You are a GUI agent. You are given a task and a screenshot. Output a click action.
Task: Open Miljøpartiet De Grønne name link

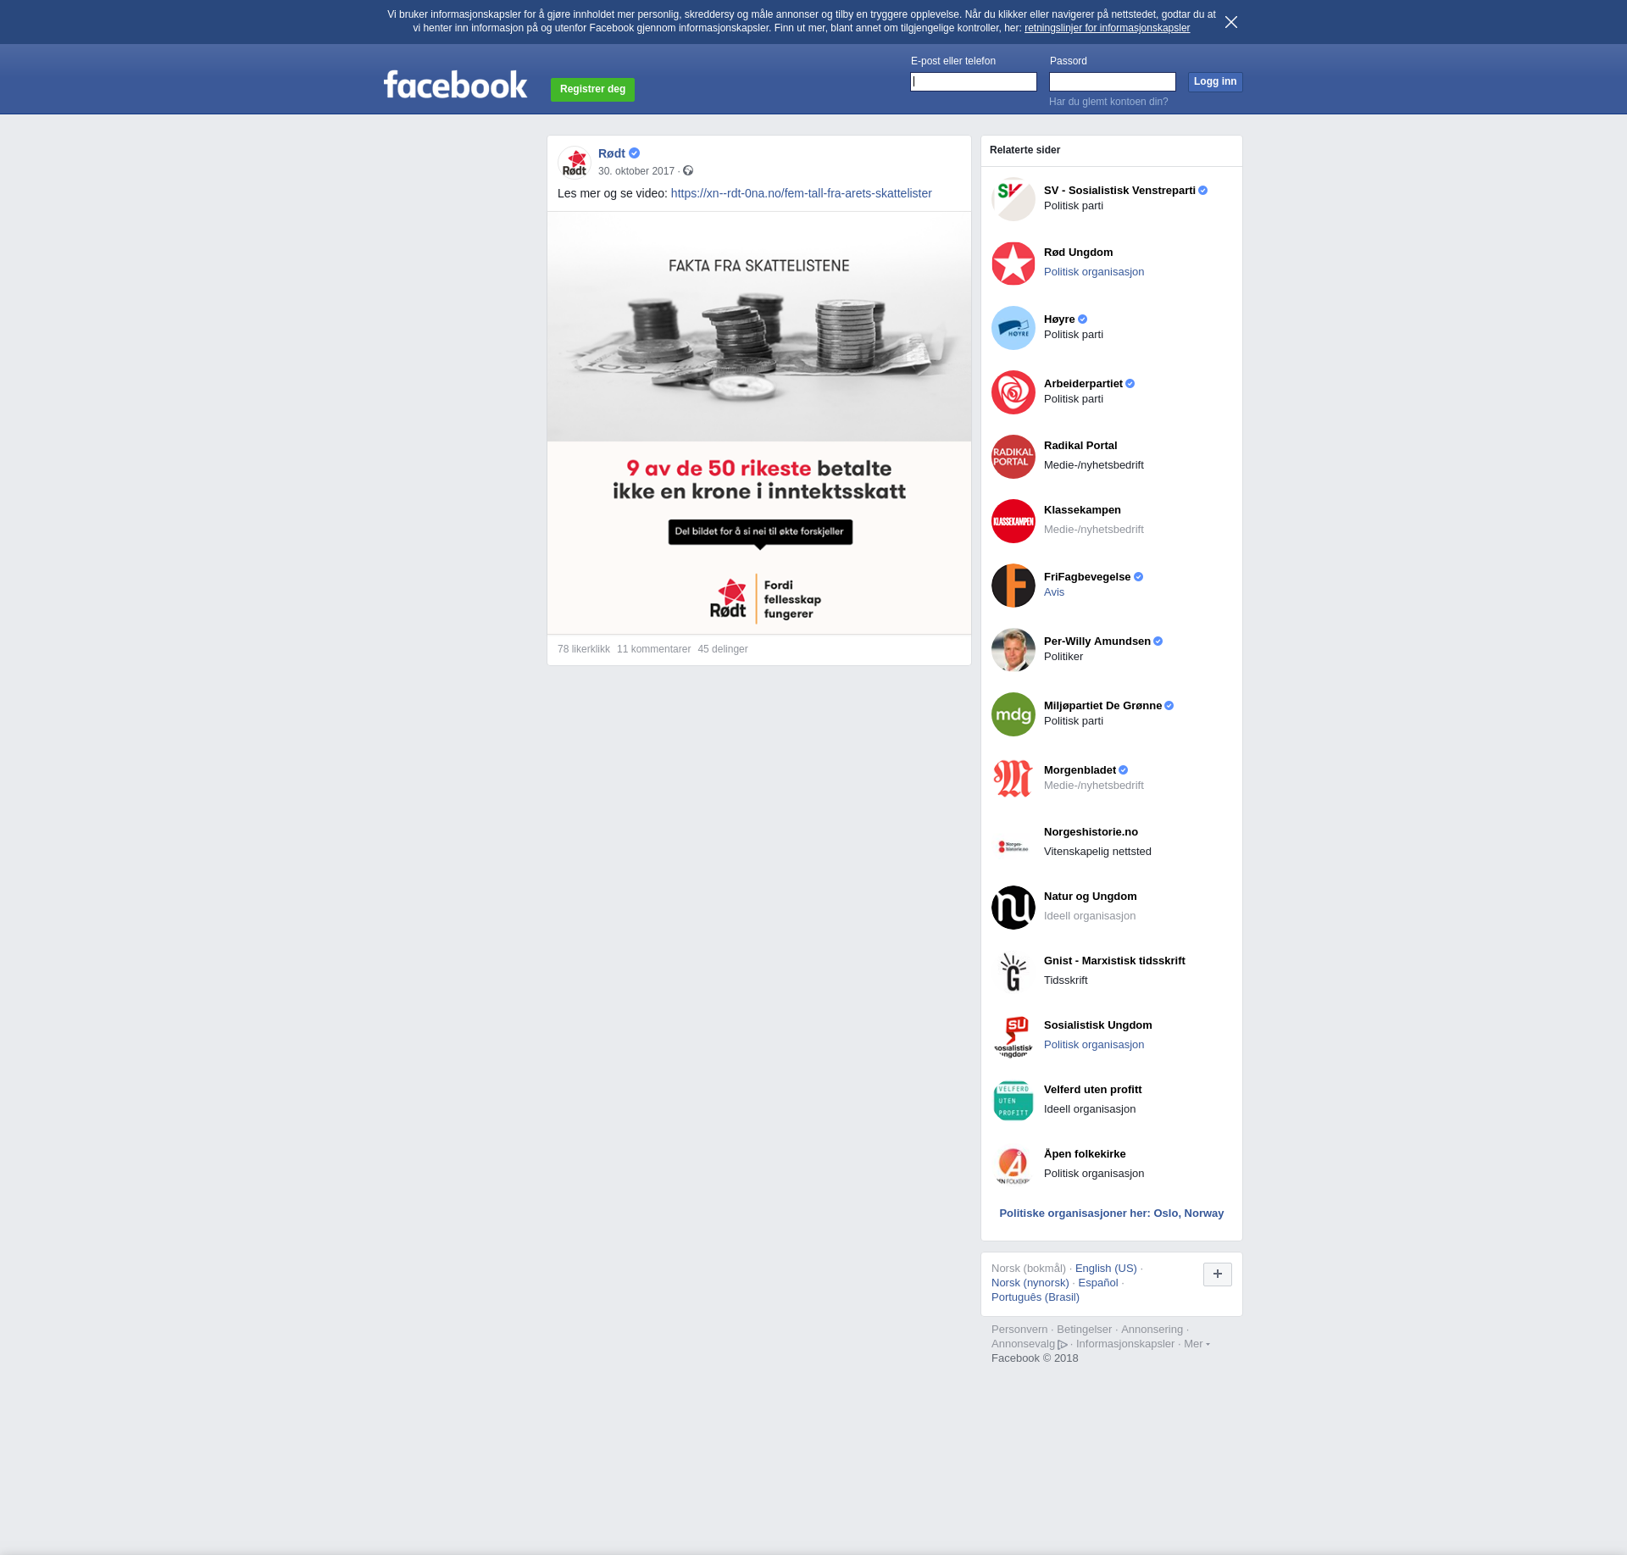1102,706
